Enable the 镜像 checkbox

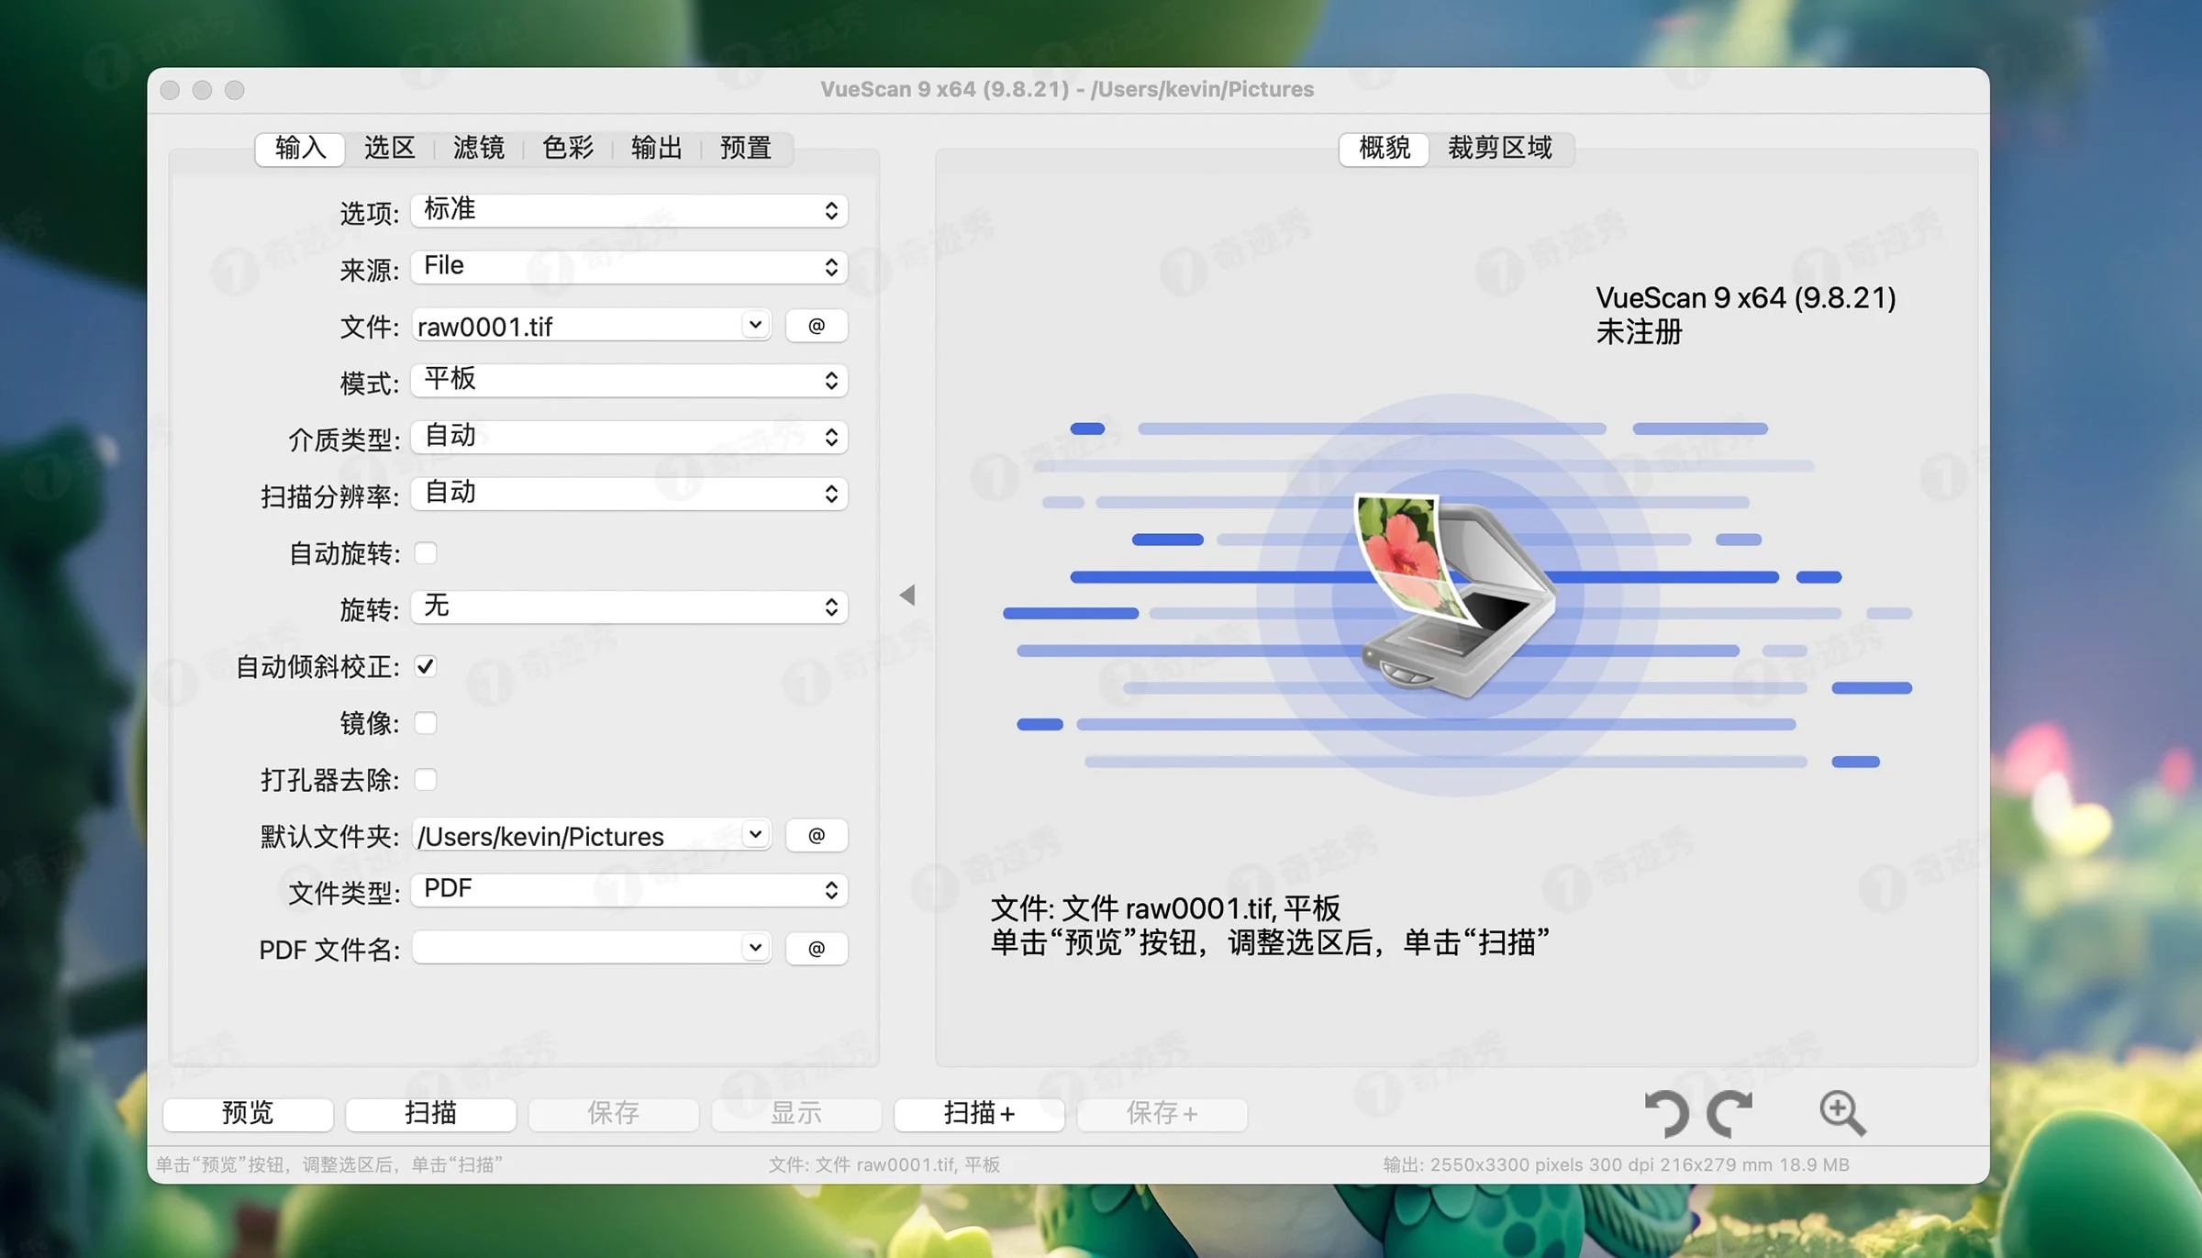pos(426,722)
